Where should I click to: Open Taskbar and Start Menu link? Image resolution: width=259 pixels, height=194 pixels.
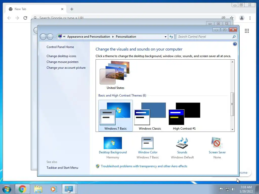coord(62,168)
